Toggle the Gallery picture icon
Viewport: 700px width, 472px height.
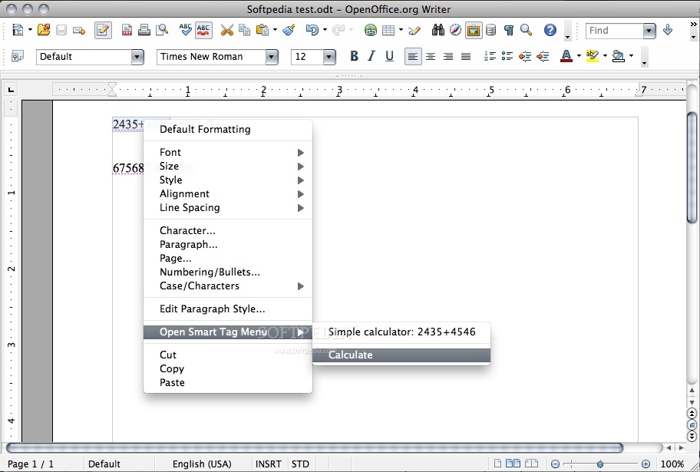click(x=474, y=31)
